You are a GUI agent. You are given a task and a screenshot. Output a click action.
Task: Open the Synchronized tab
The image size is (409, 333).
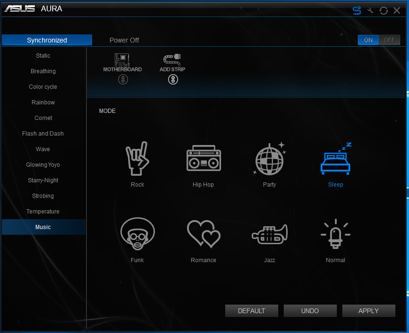pos(47,40)
